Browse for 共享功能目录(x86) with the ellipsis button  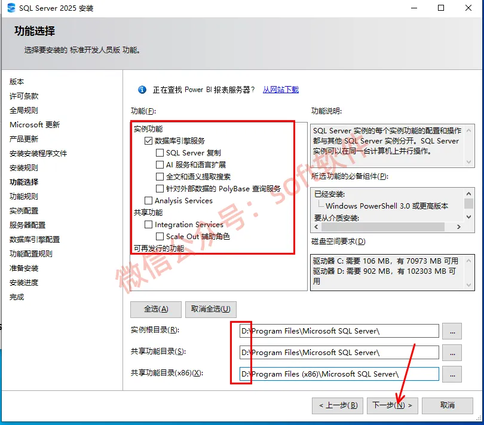[x=452, y=374]
